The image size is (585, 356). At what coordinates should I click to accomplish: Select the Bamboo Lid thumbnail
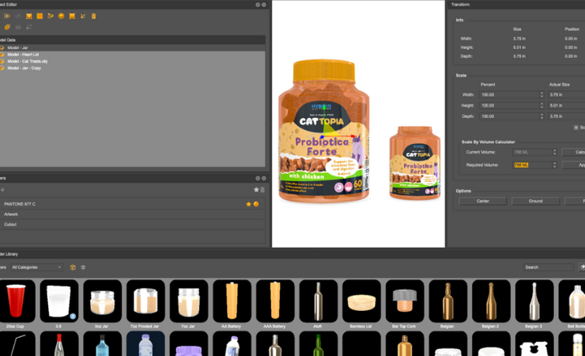click(x=361, y=301)
